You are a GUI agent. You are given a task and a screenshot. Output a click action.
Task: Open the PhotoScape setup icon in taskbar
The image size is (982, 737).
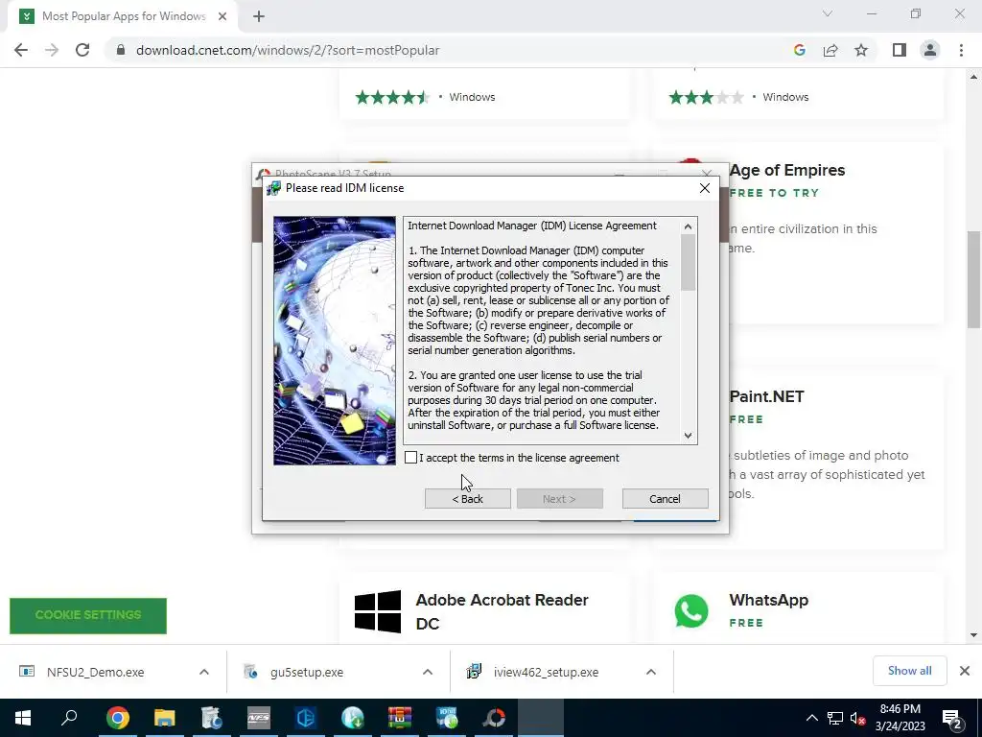(494, 718)
